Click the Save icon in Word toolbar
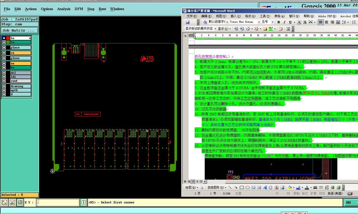Viewport: 358px width, 214px height. (188, 22)
